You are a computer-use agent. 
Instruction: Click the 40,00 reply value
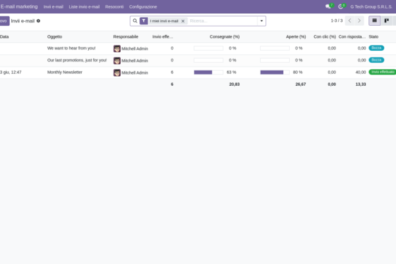pyautogui.click(x=360, y=73)
